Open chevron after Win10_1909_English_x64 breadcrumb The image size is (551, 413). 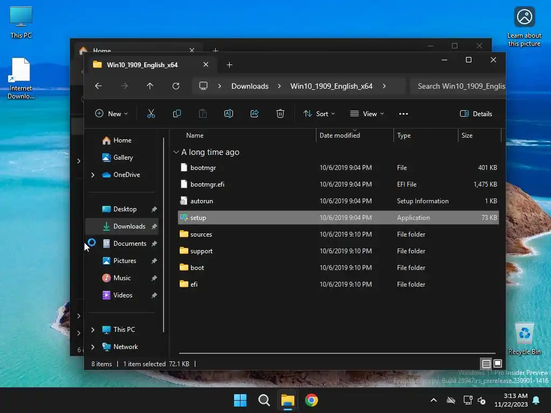click(384, 86)
